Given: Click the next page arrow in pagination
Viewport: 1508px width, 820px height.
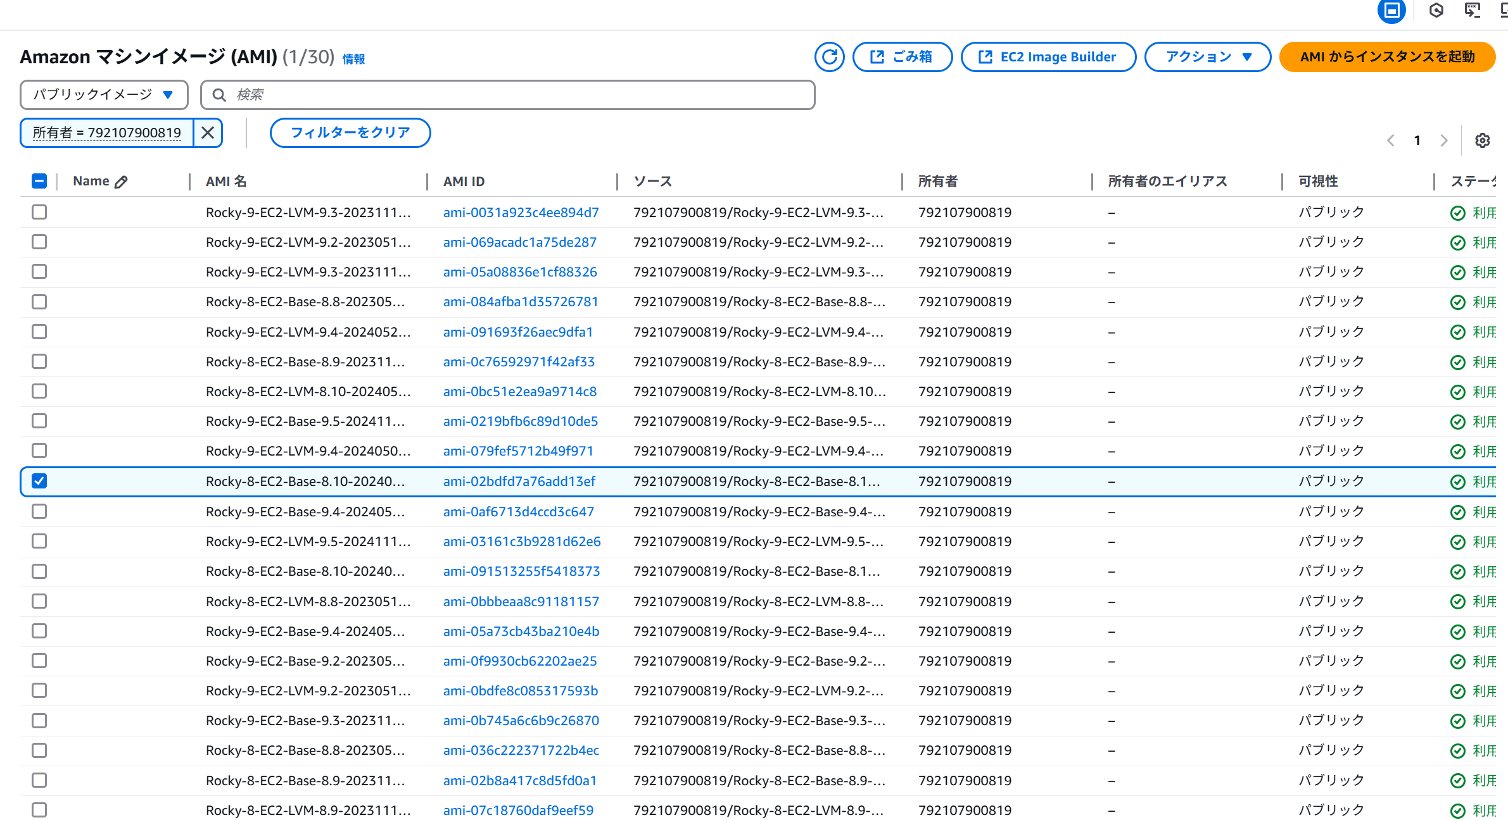Looking at the screenshot, I should 1443,140.
